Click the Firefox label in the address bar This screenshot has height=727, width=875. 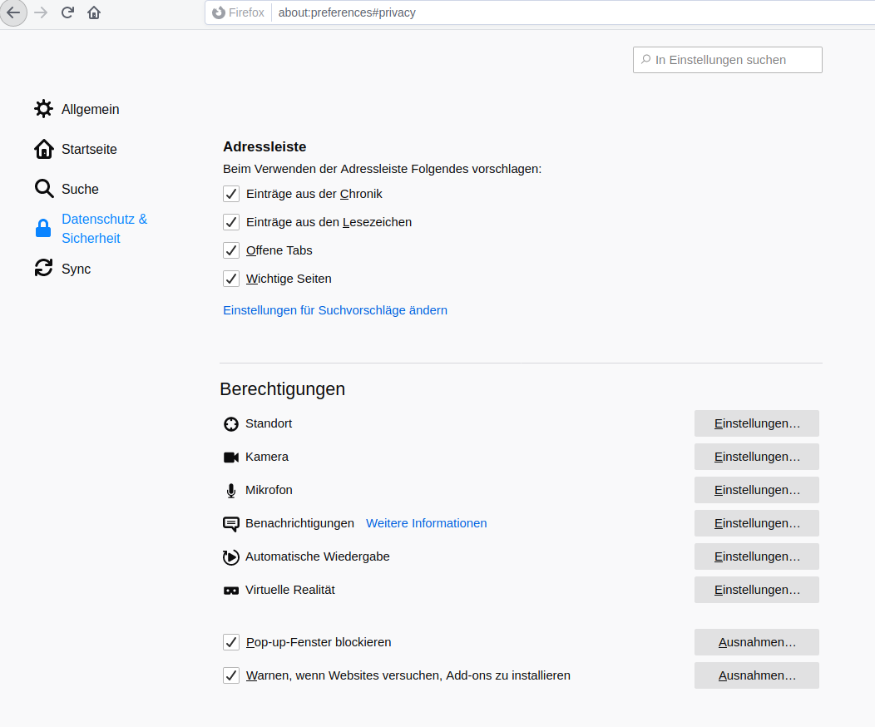click(246, 12)
